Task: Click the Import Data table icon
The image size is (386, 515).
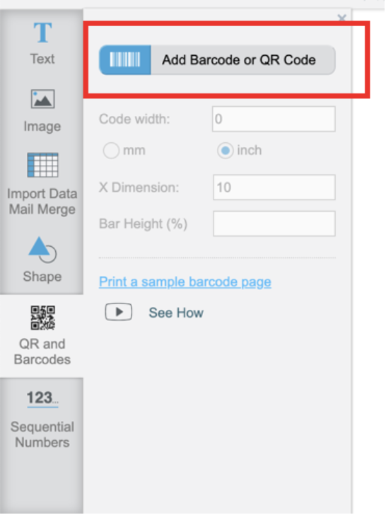Action: pyautogui.click(x=42, y=165)
